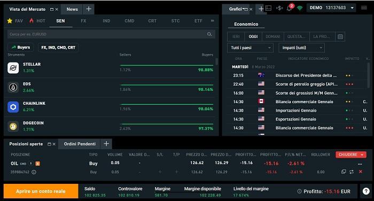The height and width of the screenshot is (201, 374).
Task: Add a tab next to Ordini Pendenti
Action: click(106, 144)
